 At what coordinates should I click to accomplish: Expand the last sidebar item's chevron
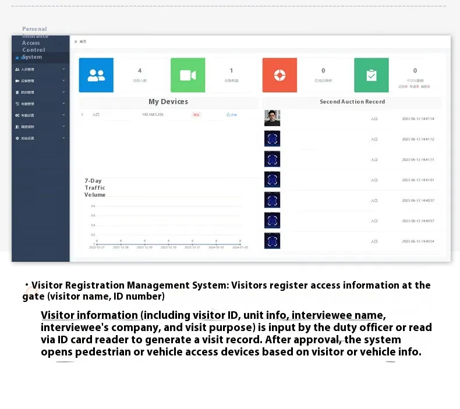point(63,138)
